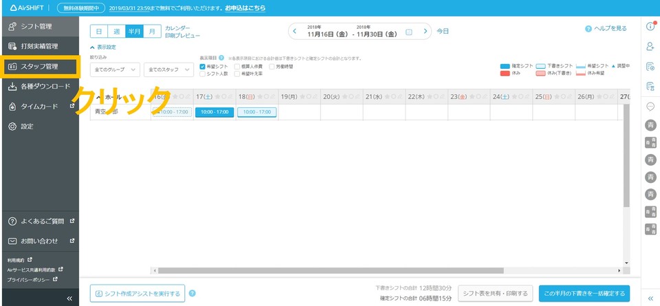Click the タイムカード lock icon
Image resolution: width=660 pixels, height=306 pixels.
point(12,107)
